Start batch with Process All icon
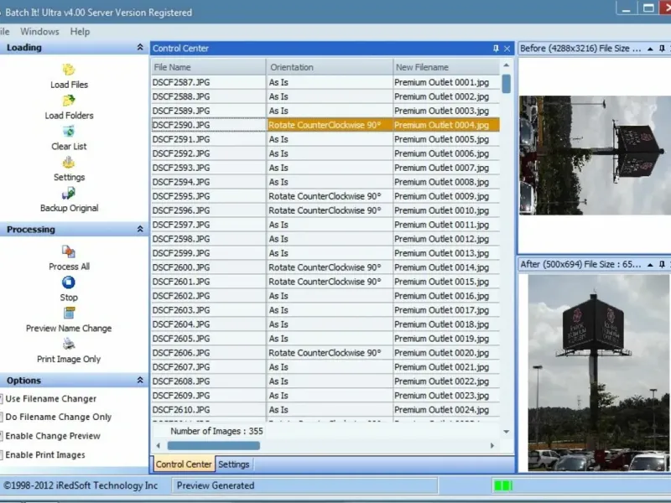Screen dimensions: 671x503 coord(69,251)
